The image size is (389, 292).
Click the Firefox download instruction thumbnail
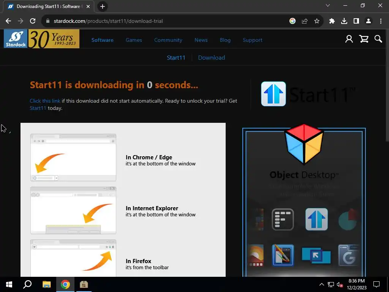coord(73,258)
